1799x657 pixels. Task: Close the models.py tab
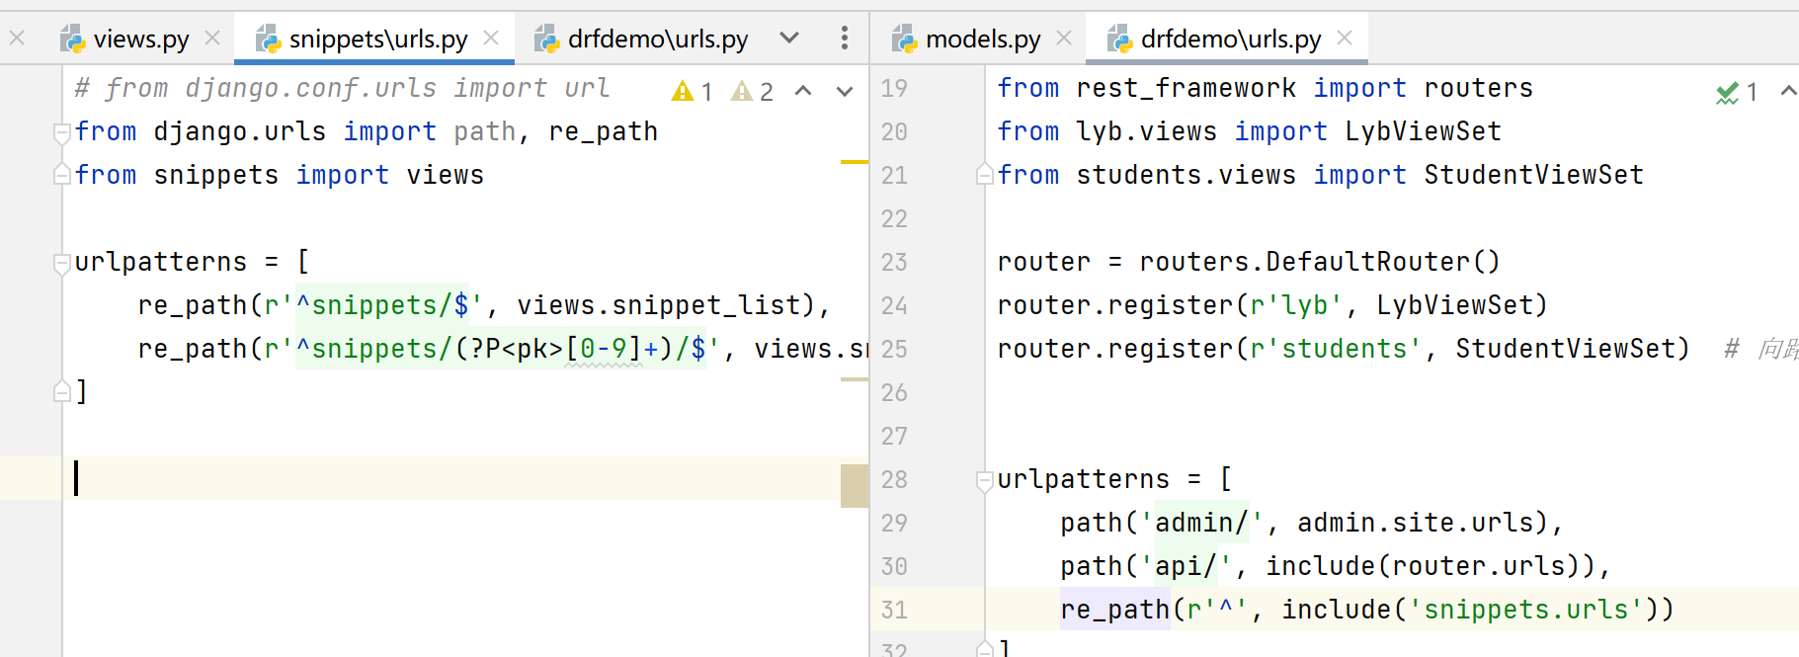(1064, 39)
